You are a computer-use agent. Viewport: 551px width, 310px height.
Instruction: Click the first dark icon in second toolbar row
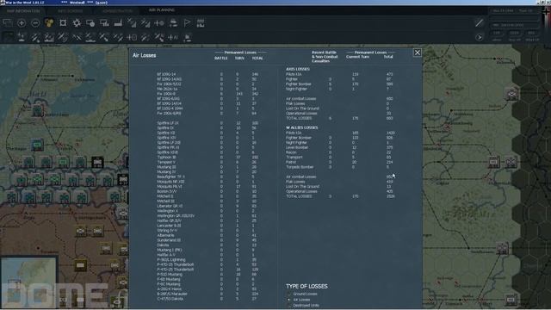tap(8, 37)
